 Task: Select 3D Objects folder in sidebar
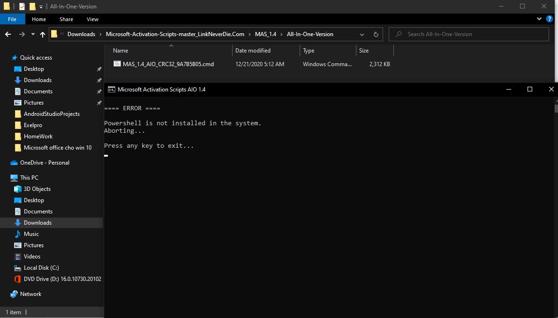[37, 189]
